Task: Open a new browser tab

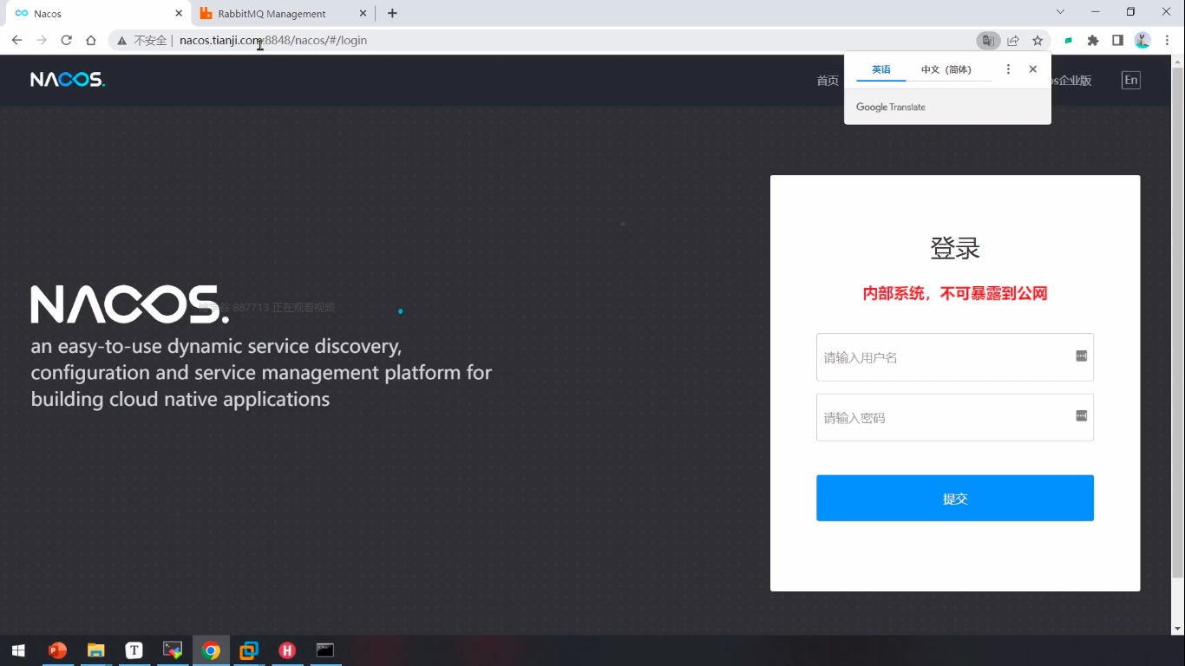Action: coord(392,13)
